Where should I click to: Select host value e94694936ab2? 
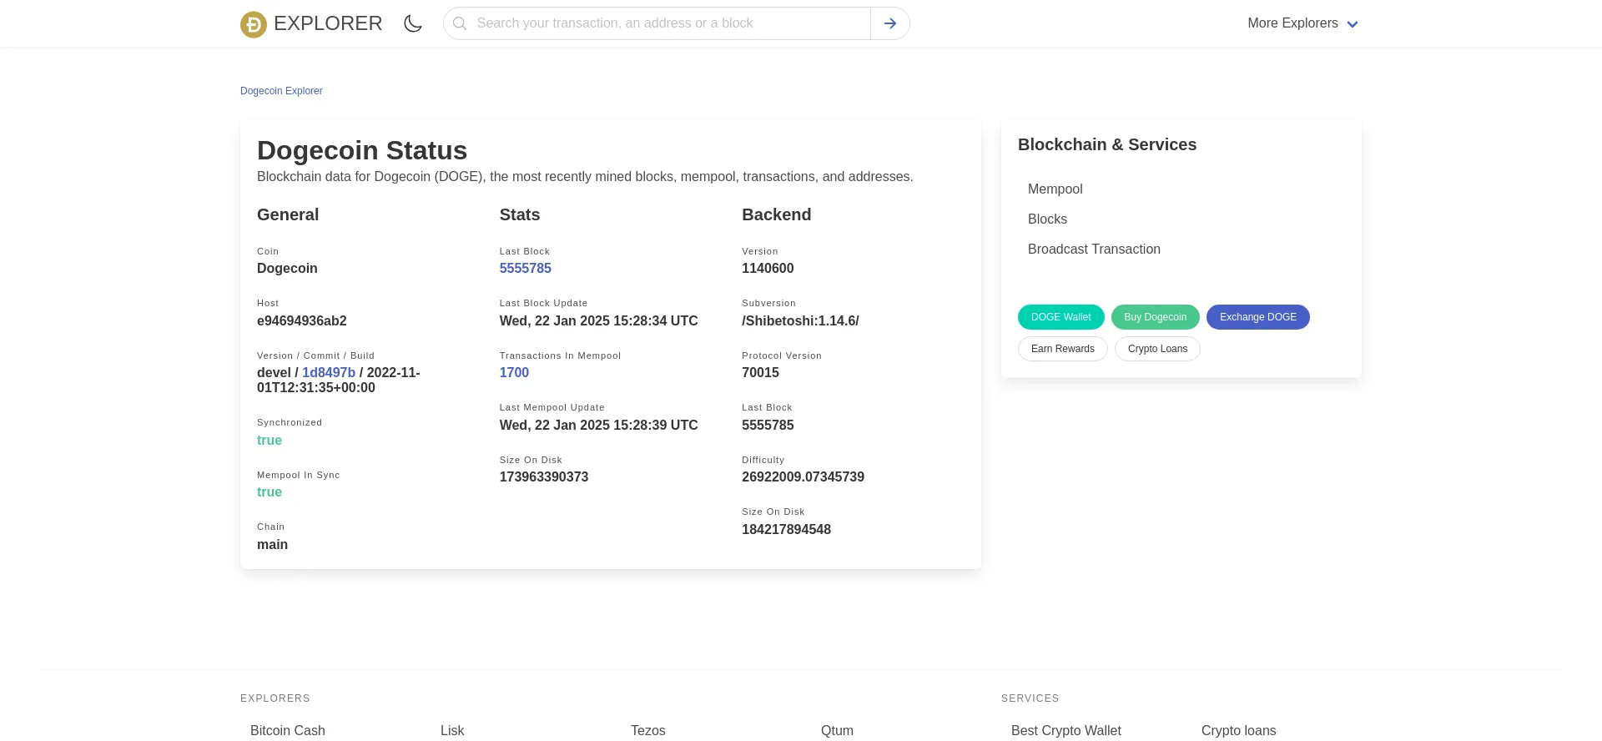pos(302,320)
